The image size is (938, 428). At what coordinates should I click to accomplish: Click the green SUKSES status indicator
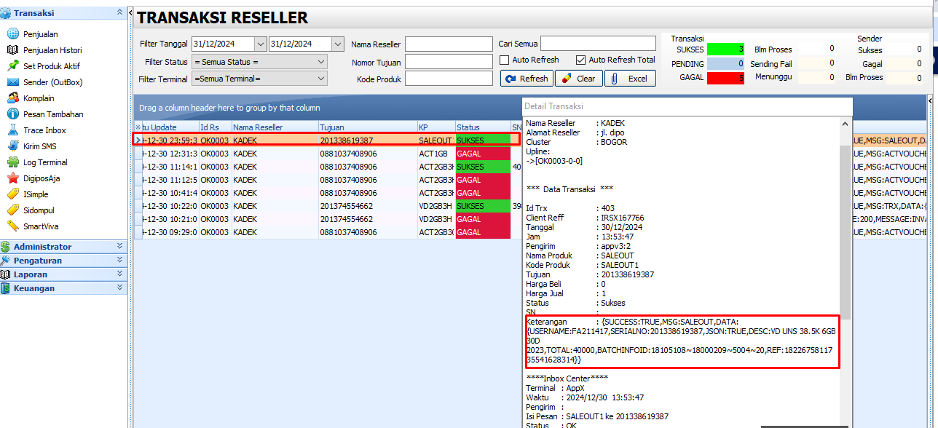(x=727, y=49)
